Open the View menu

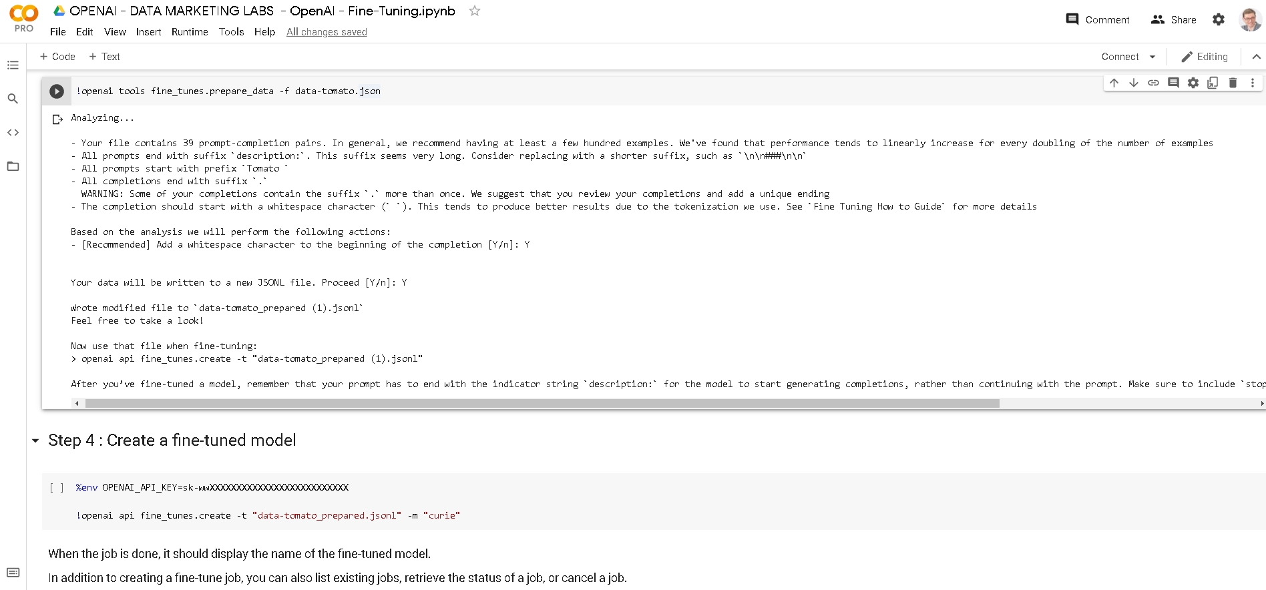115,32
